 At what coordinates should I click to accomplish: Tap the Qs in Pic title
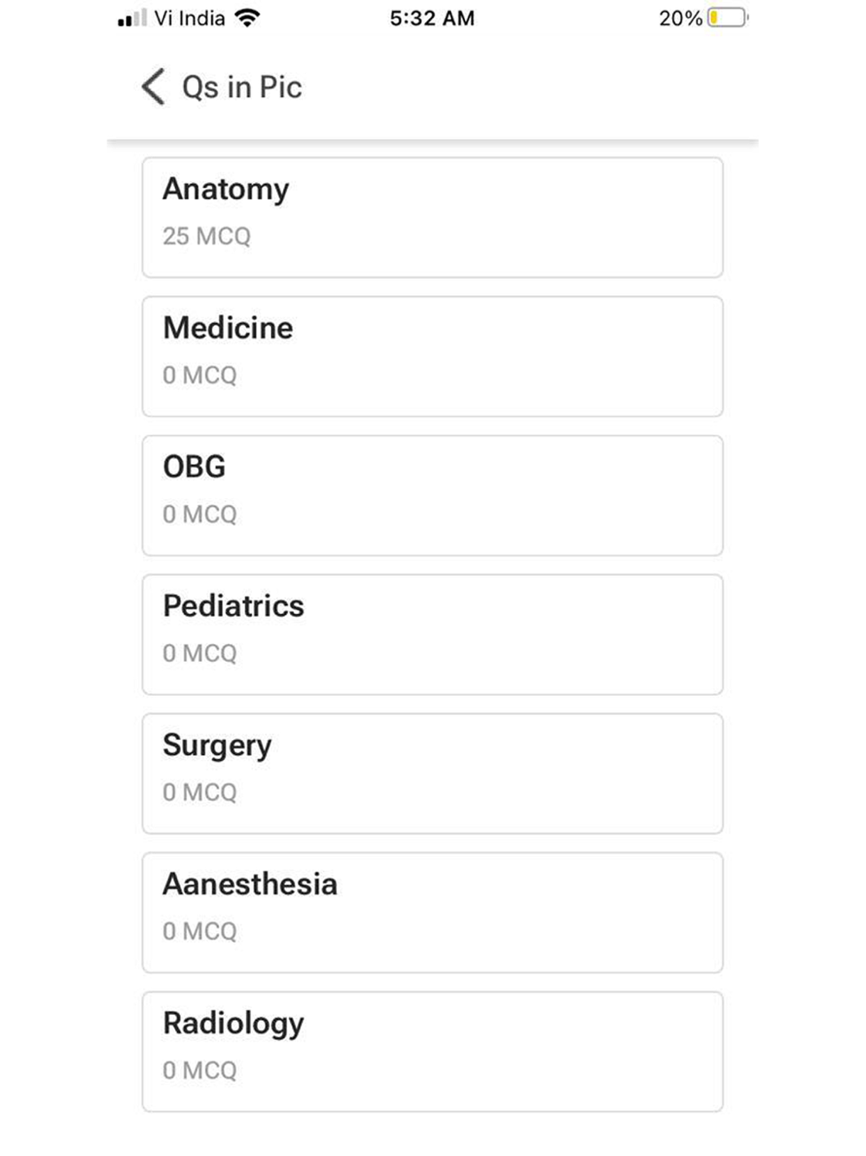[x=242, y=88]
